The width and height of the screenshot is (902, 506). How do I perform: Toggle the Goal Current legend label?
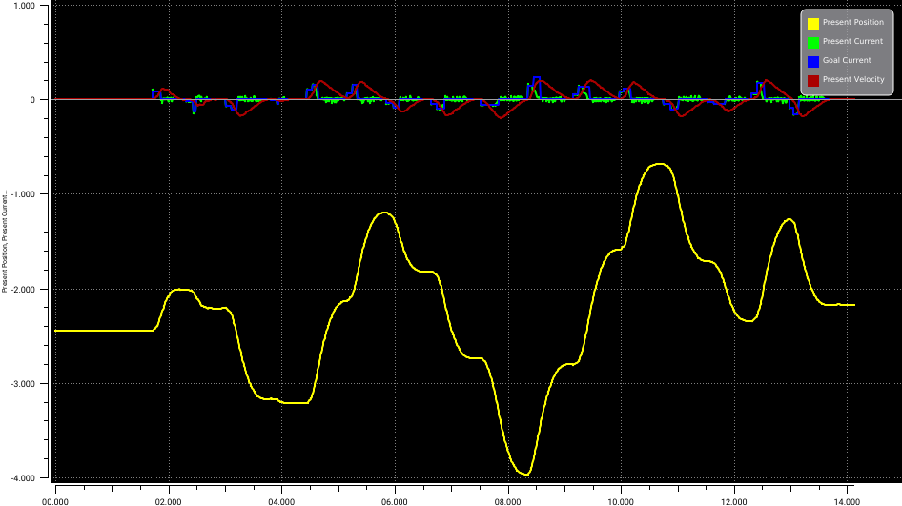click(x=847, y=61)
